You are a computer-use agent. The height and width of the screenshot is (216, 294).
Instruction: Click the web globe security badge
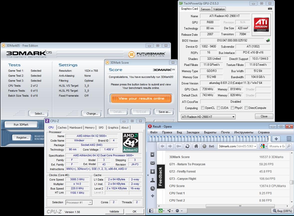pyautogui.click(x=204, y=146)
